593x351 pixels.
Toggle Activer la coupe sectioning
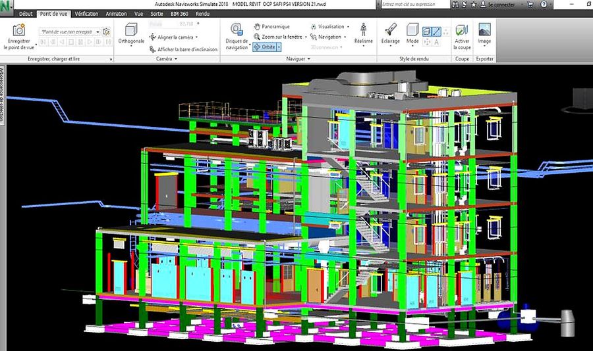(462, 37)
